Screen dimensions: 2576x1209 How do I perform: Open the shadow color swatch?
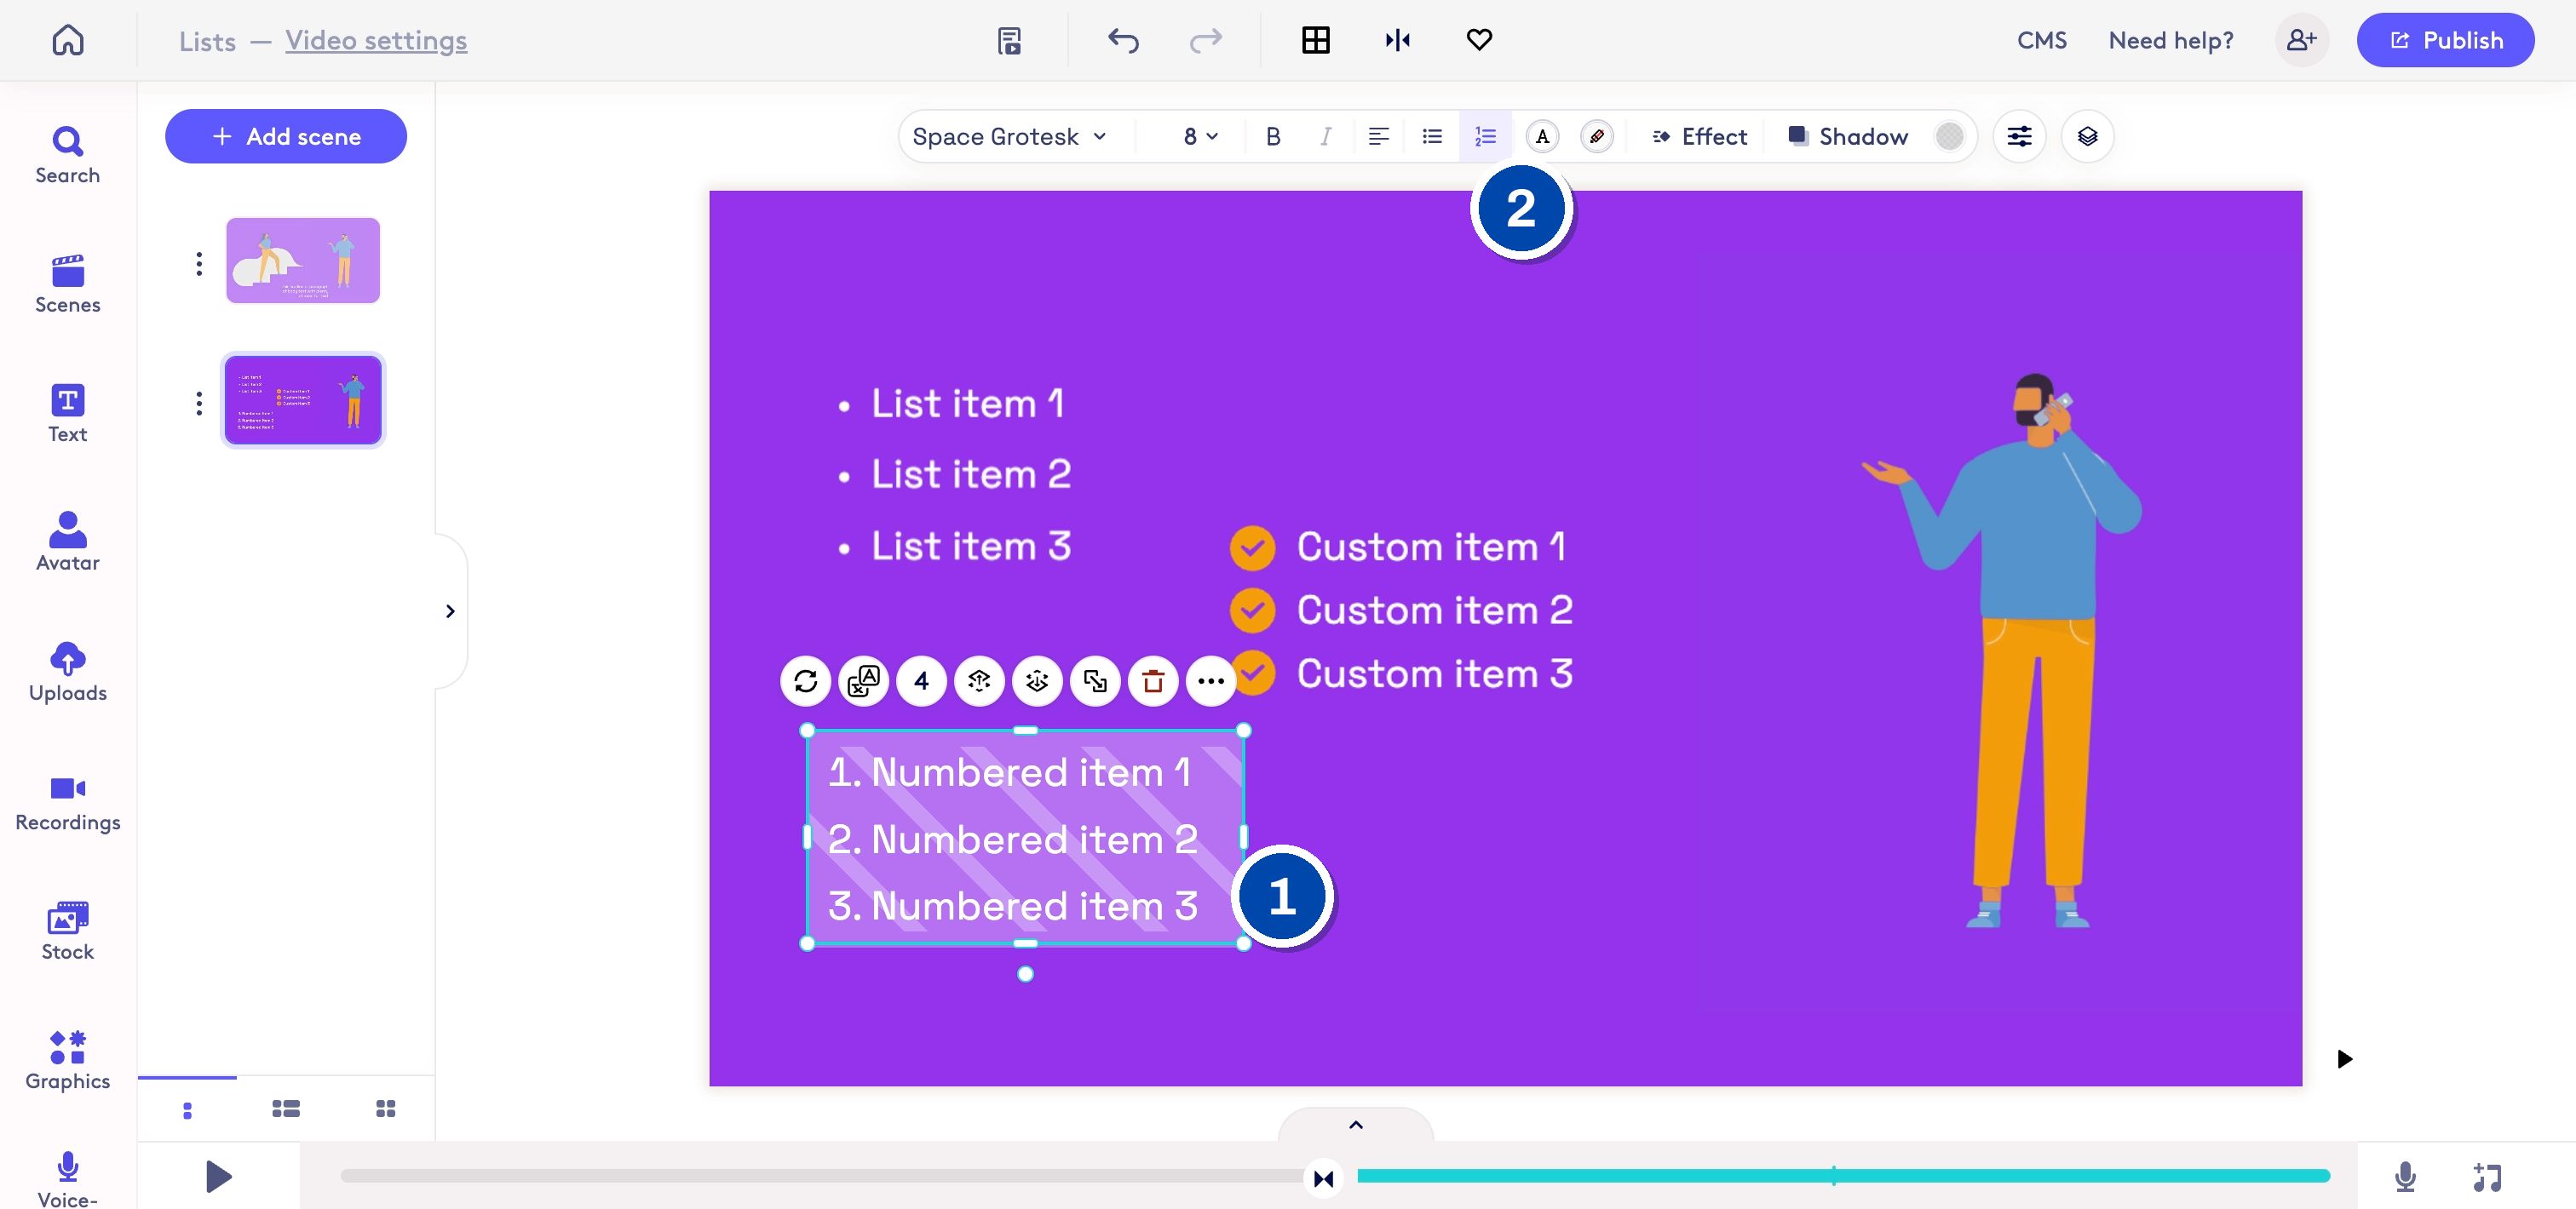coord(1949,136)
